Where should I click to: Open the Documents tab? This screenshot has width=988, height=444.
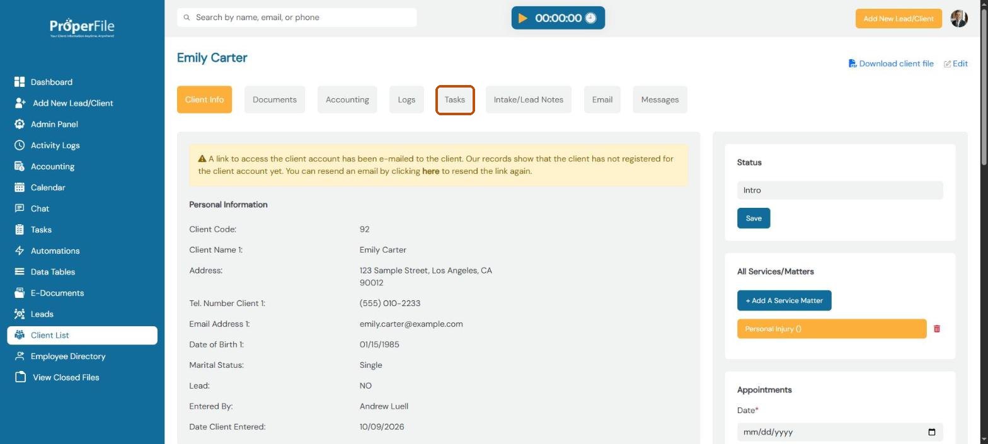[x=275, y=100]
